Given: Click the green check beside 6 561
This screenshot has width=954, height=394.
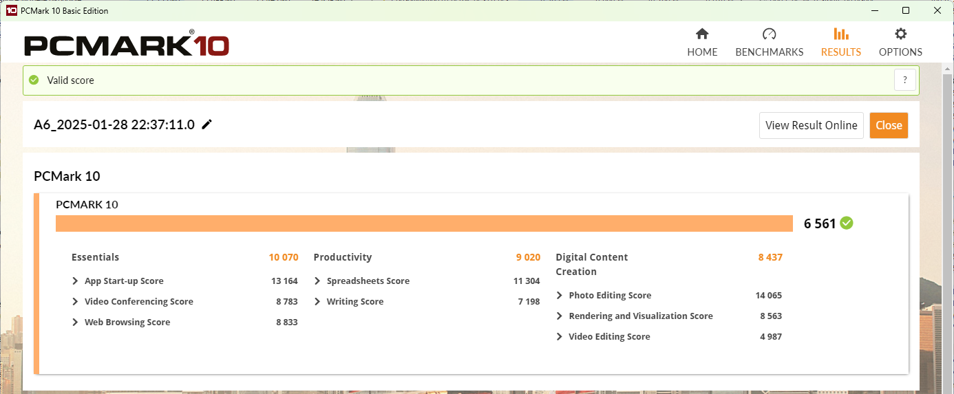Looking at the screenshot, I should [847, 223].
